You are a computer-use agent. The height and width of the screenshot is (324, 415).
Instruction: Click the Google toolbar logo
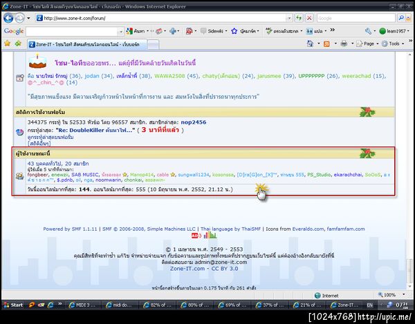tap(14, 31)
